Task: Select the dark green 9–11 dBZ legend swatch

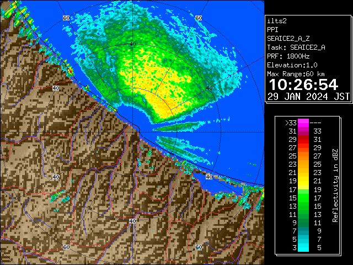Action: tap(303, 222)
